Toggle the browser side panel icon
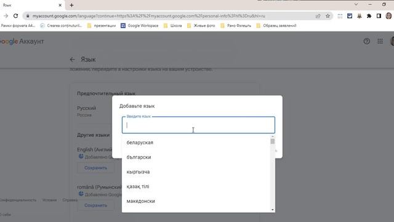The width and height of the screenshot is (394, 222). (x=379, y=16)
